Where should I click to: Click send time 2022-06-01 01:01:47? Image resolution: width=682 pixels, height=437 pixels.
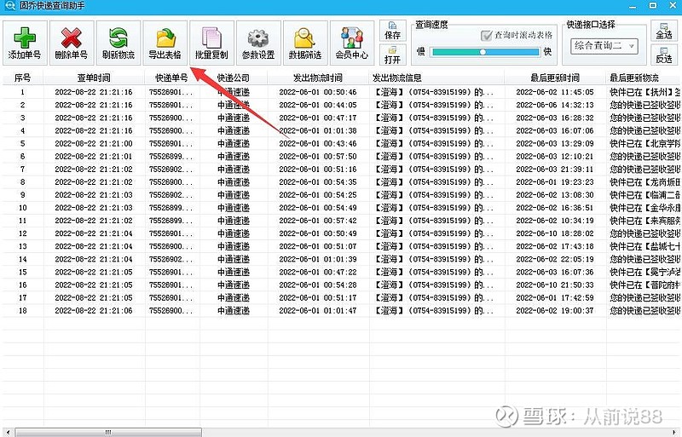tap(317, 311)
